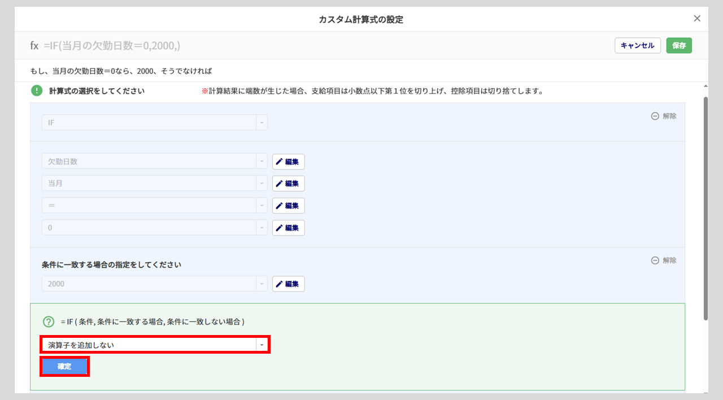
Task: Click the formula text =IF(当月の欠勤日数=0,2000,)
Action: click(x=112, y=46)
